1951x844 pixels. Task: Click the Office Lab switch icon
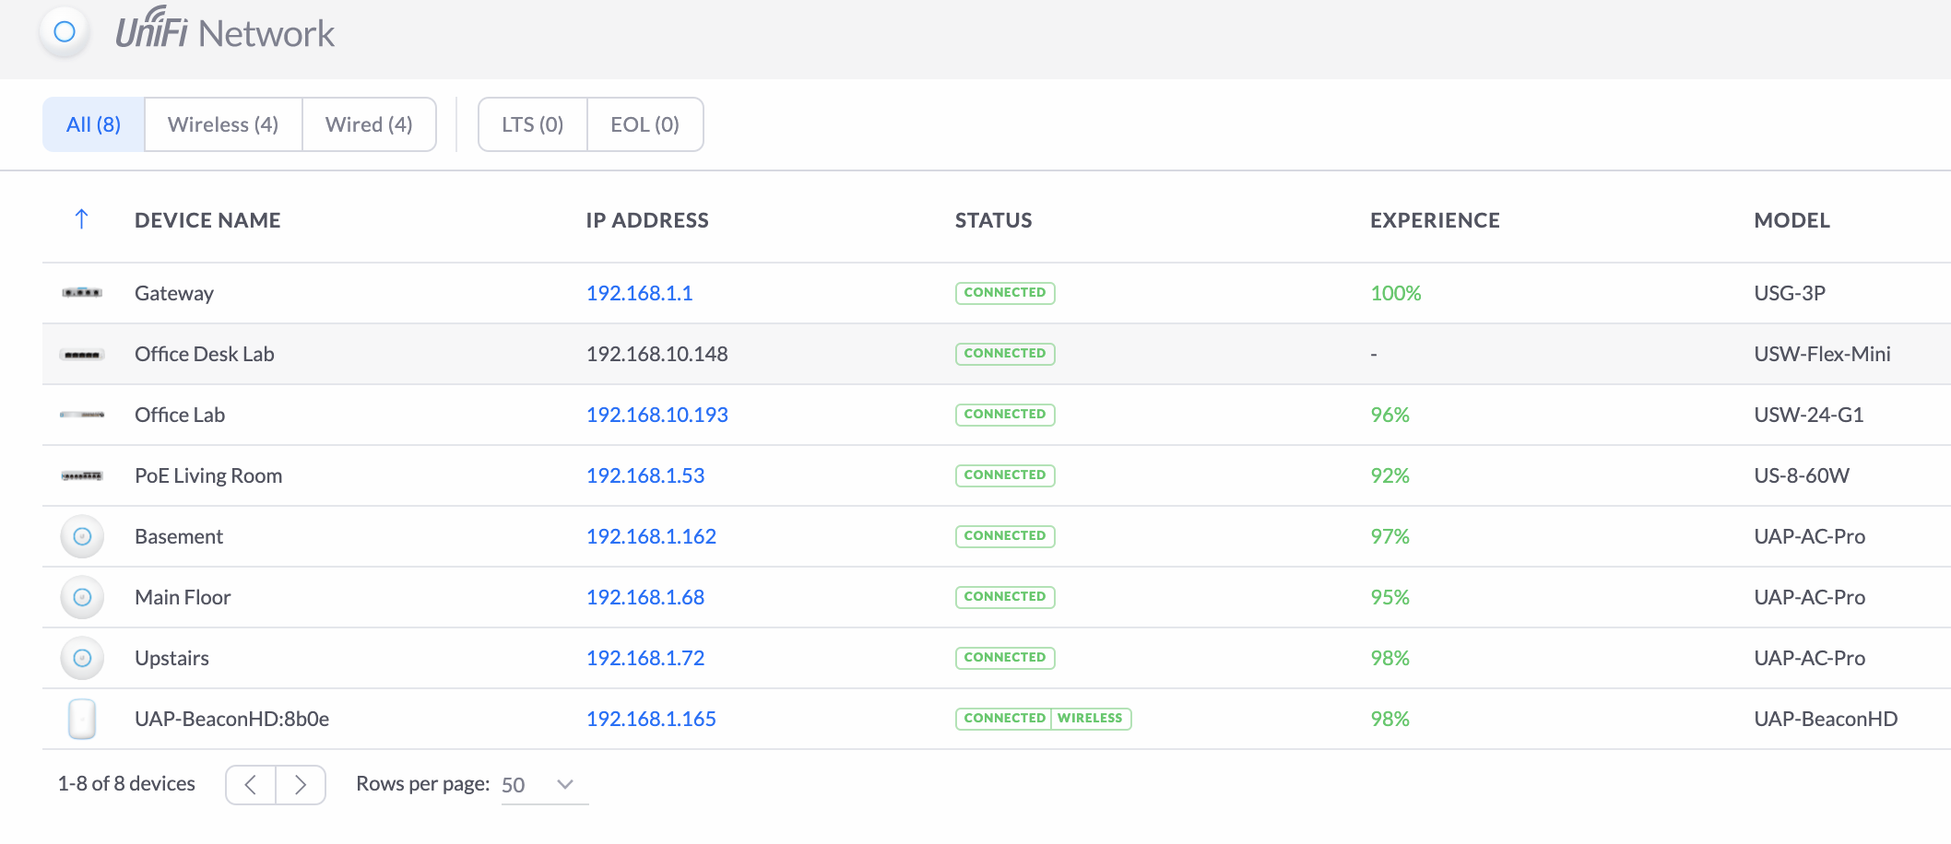click(x=82, y=415)
